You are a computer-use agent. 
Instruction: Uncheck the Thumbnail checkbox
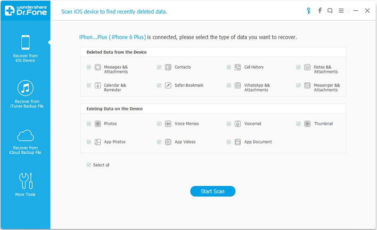coord(298,124)
